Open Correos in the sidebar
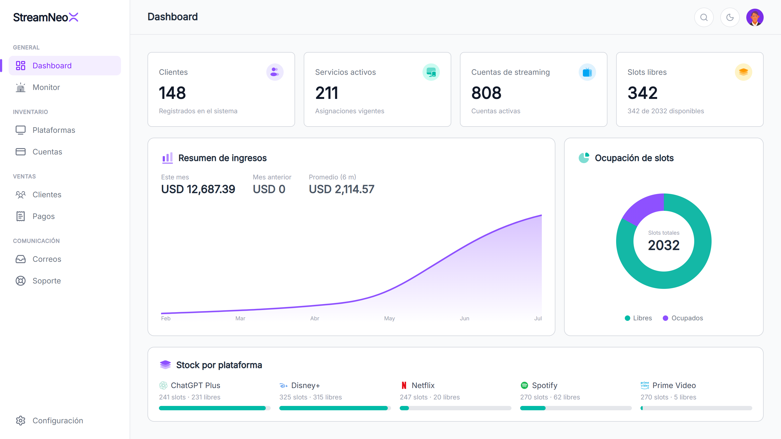781x439 pixels. tap(65, 259)
